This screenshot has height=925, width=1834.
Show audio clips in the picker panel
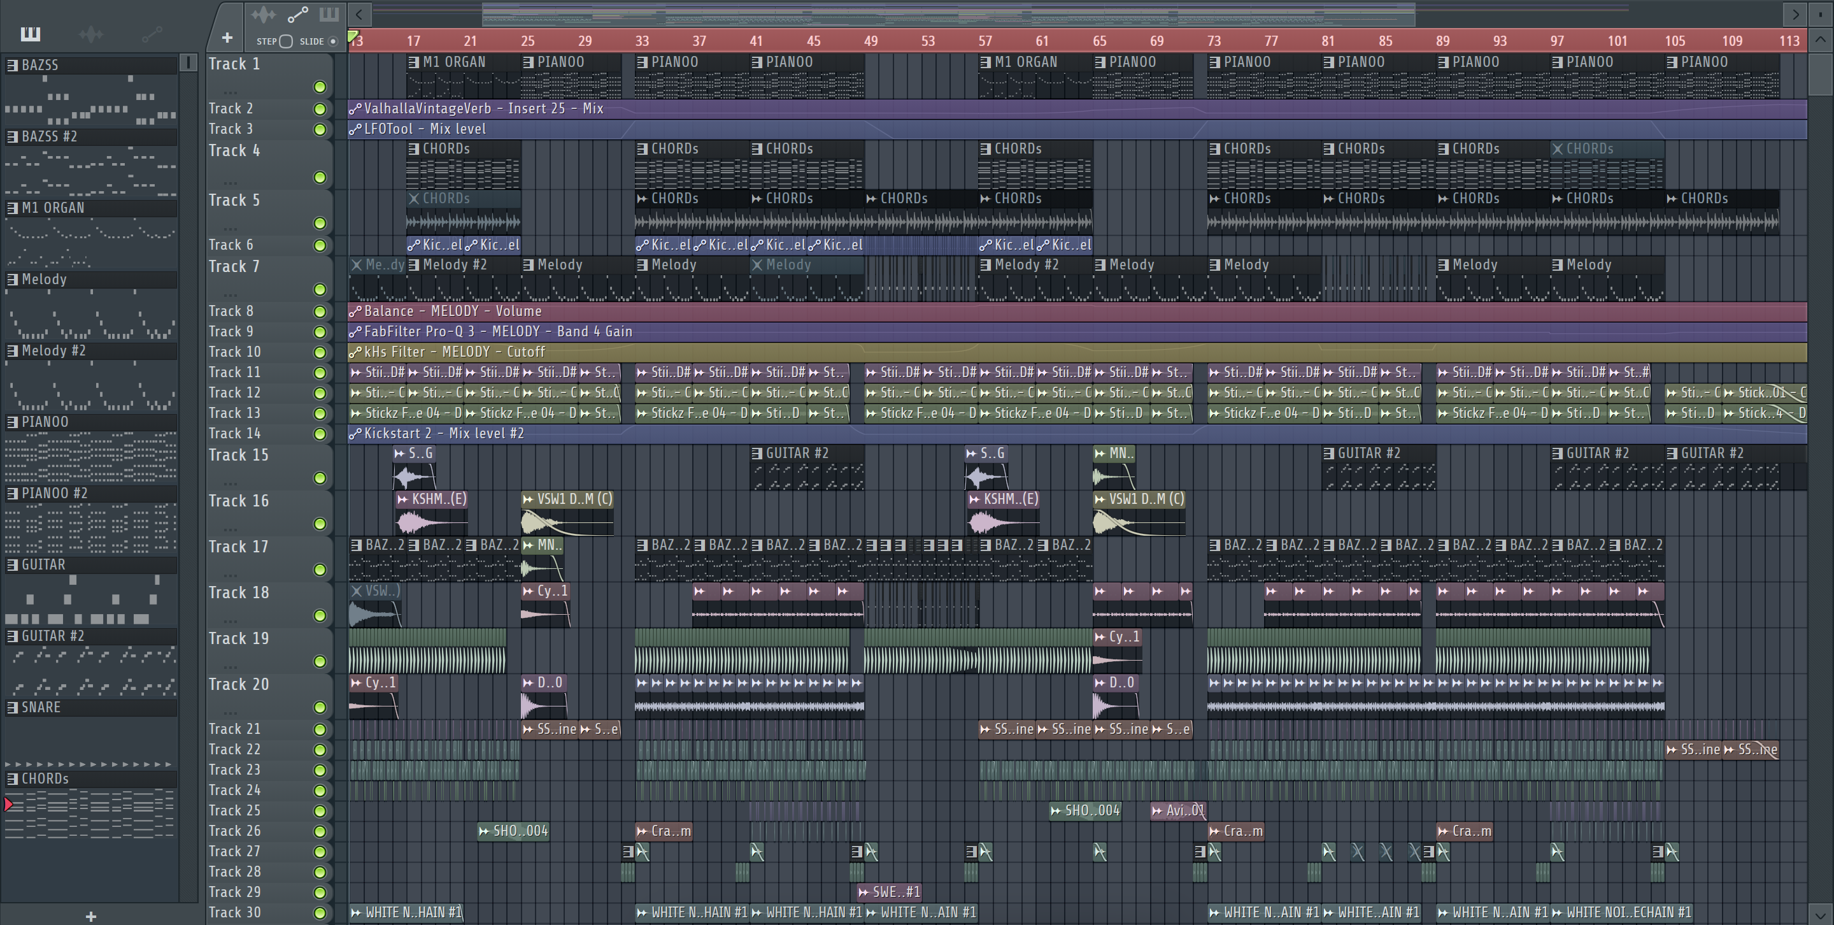click(91, 34)
